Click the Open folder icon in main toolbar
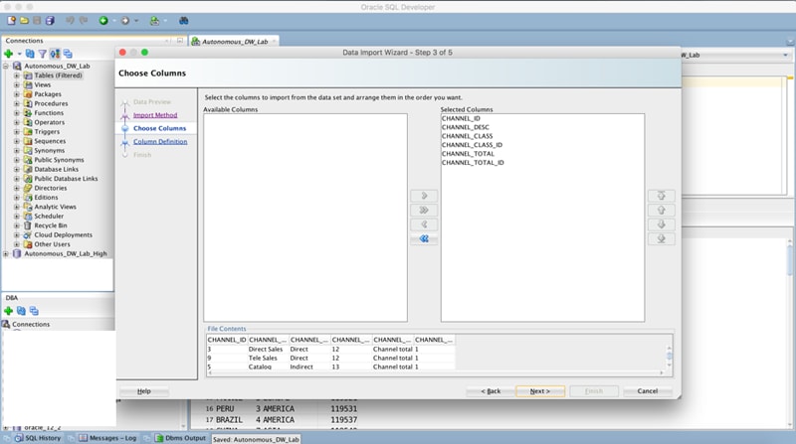796x444 pixels. [x=24, y=20]
